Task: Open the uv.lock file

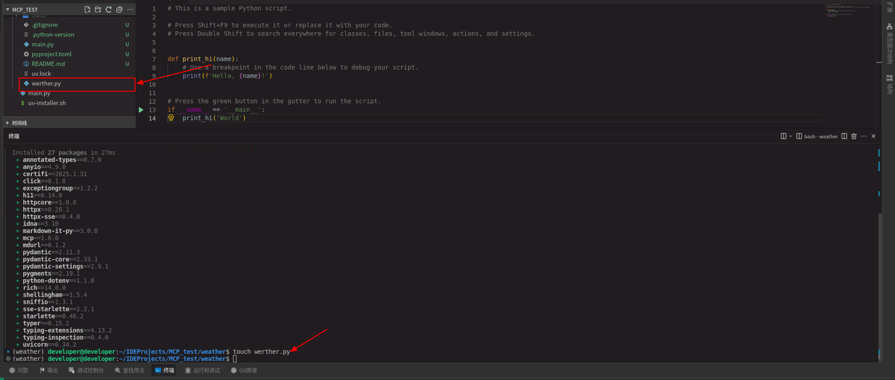Action: click(41, 74)
